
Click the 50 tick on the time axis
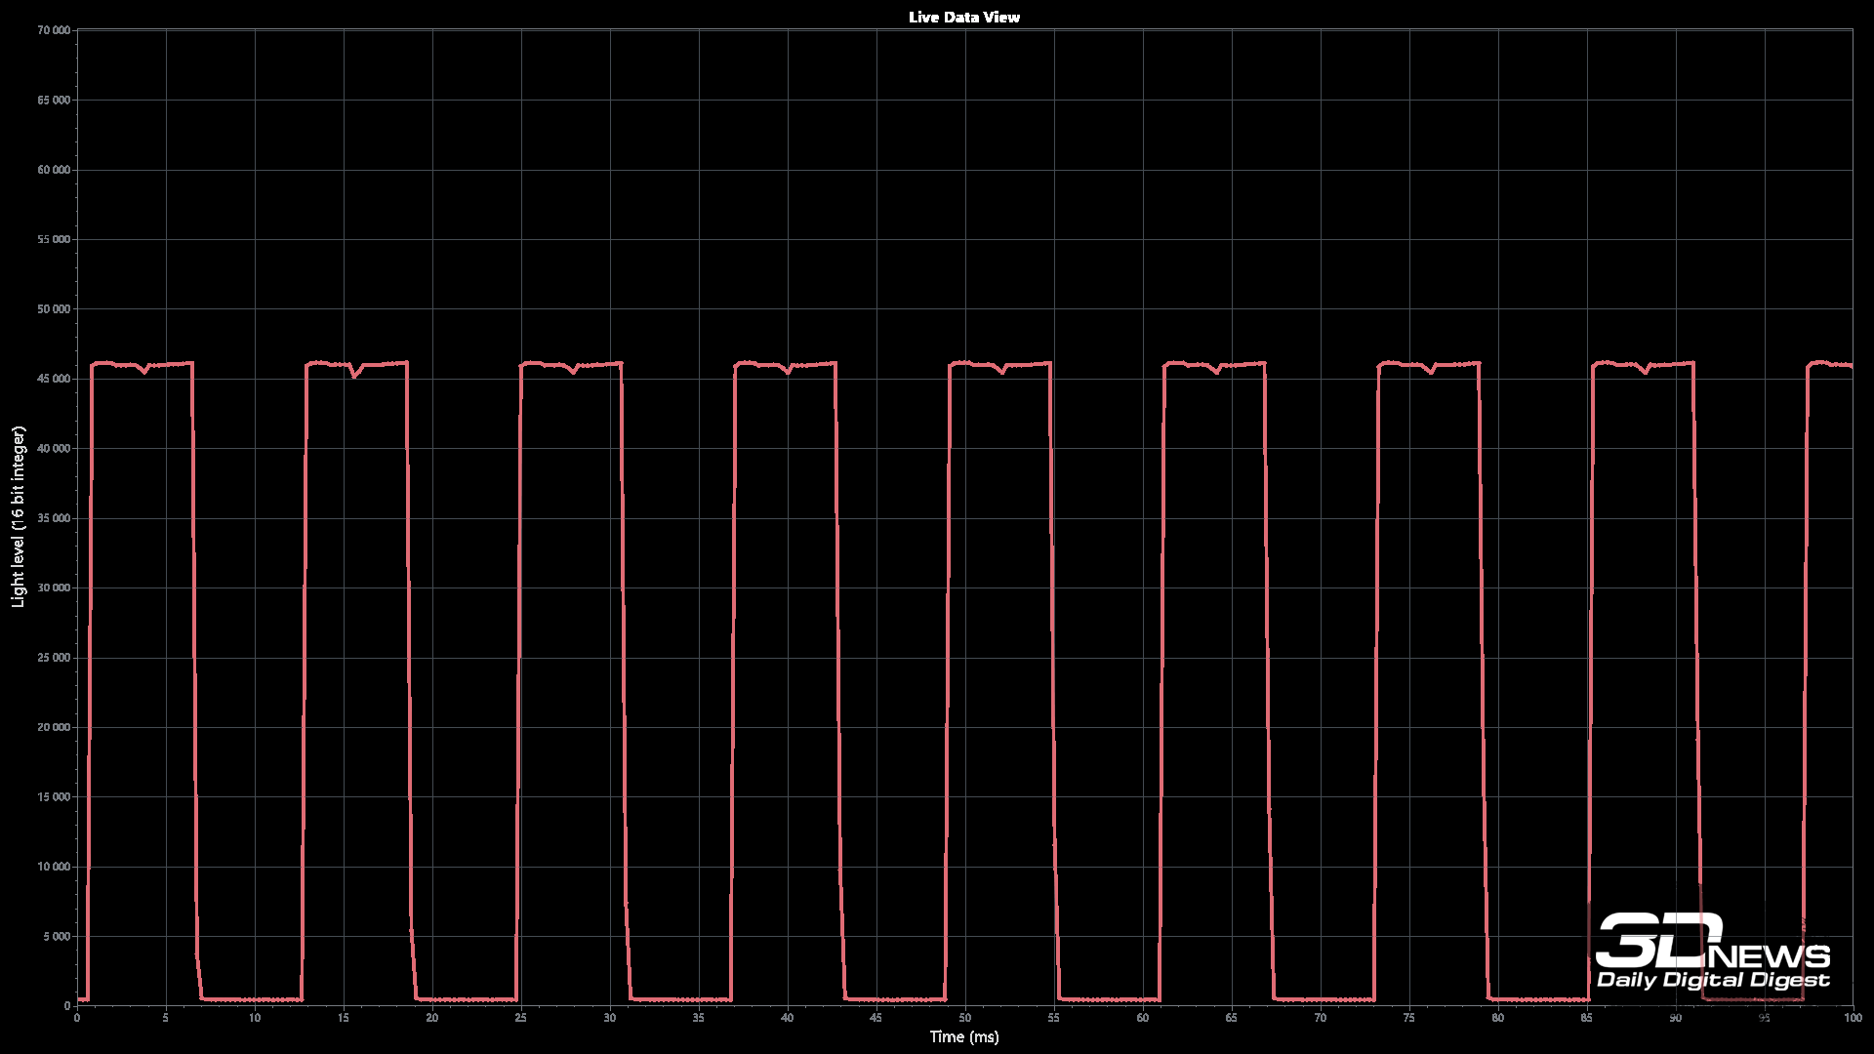click(x=964, y=1018)
